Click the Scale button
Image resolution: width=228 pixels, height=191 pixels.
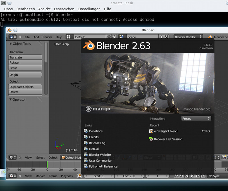pyautogui.click(x=25, y=68)
